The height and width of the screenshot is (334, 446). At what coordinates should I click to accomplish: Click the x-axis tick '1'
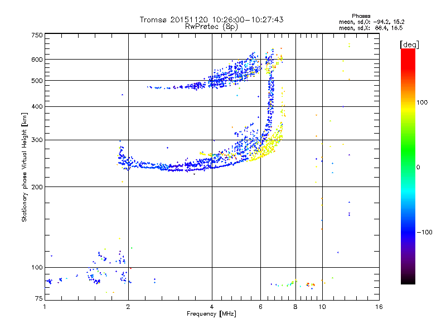click(45, 307)
